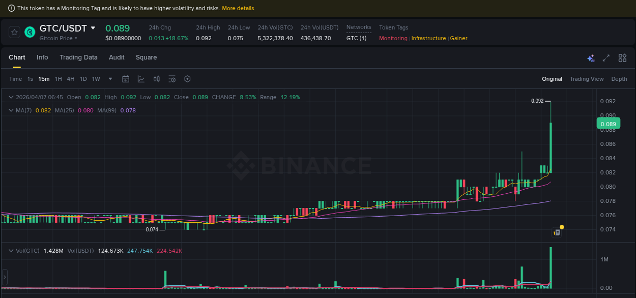Switch to the Trading Data tab
This screenshot has height=298, width=636.
(x=78, y=57)
